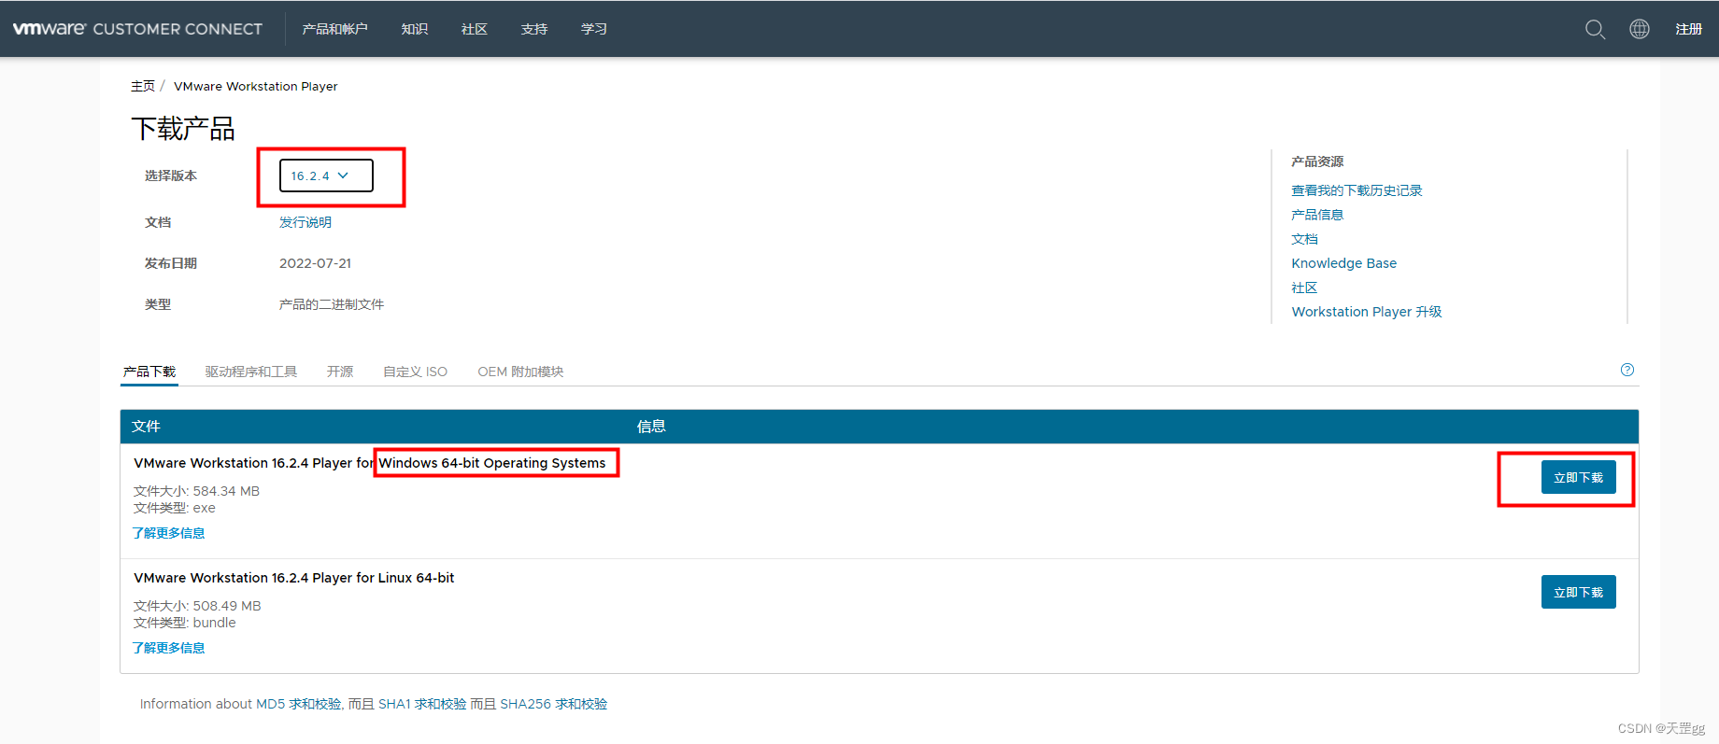Go to 主页 breadcrumb link

(143, 86)
